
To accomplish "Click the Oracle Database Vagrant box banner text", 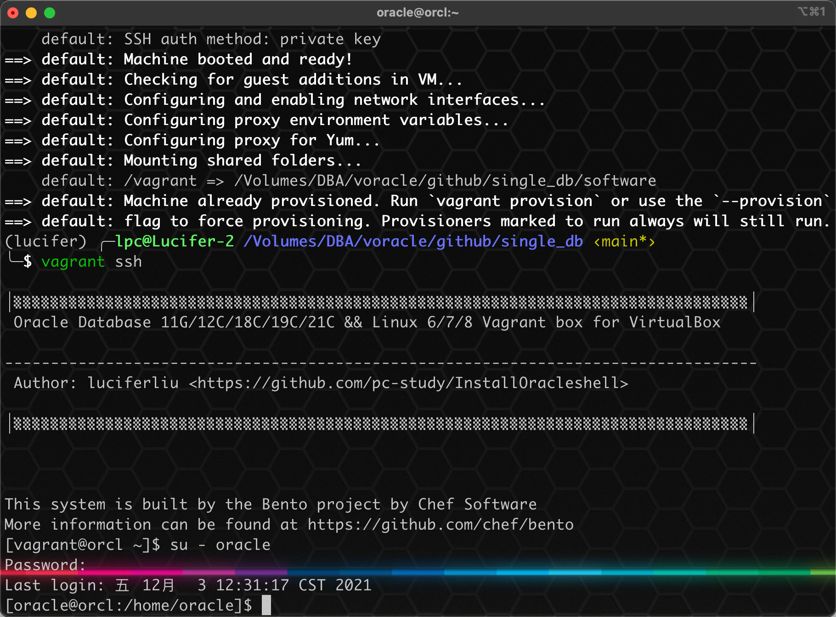I will coord(367,322).
